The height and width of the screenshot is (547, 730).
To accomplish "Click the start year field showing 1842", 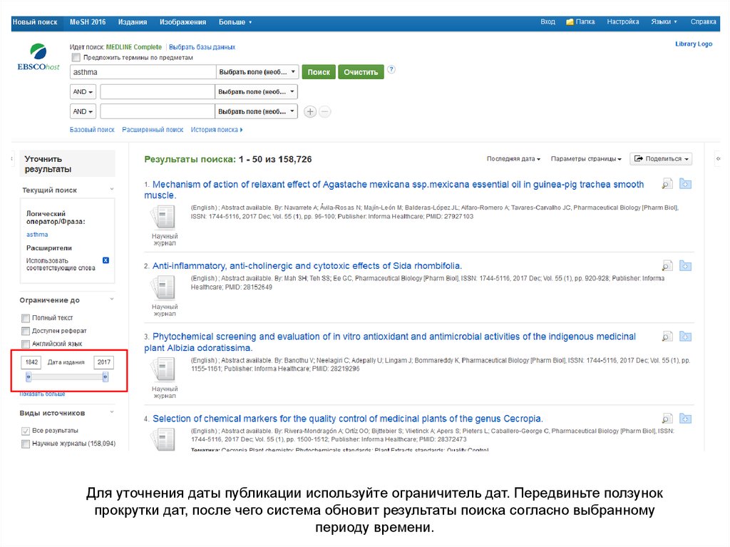I will 31,362.
